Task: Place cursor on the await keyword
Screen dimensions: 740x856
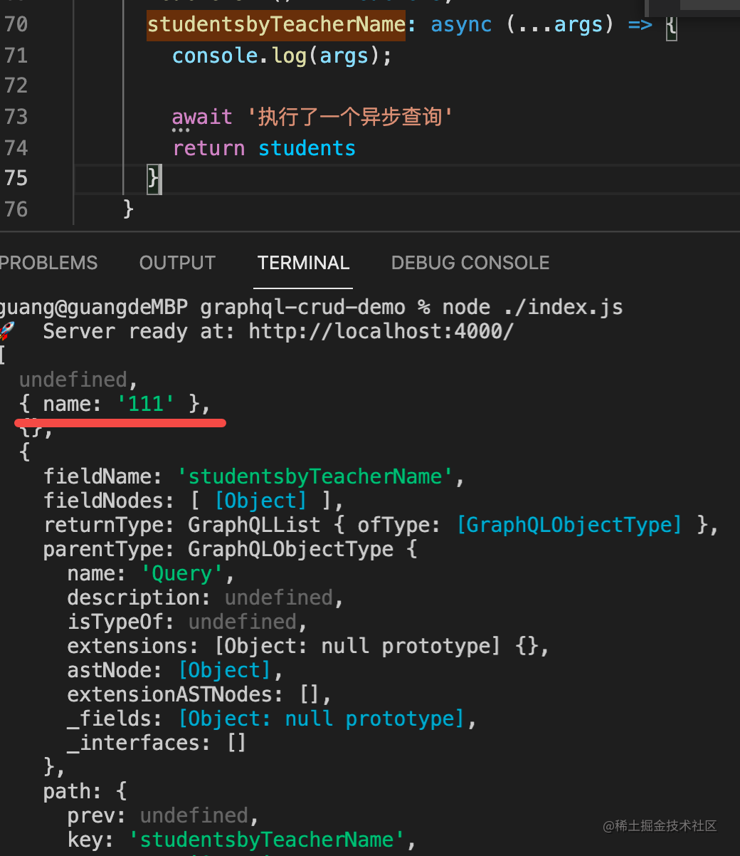Action: [202, 116]
